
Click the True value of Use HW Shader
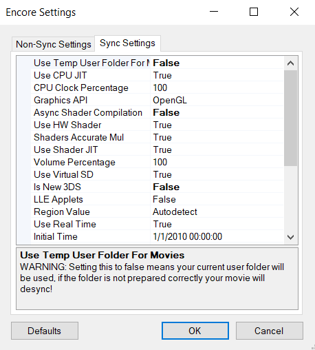162,125
